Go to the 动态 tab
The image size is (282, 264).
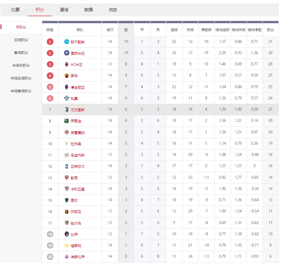click(x=113, y=10)
